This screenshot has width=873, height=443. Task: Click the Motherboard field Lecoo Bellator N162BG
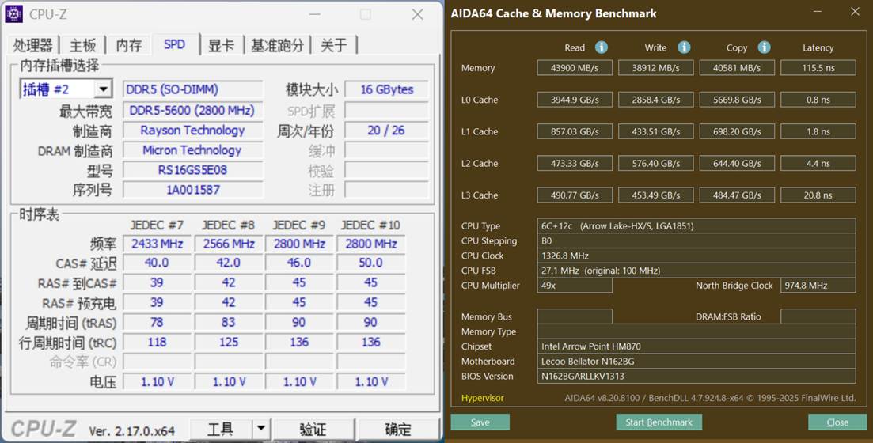(697, 362)
